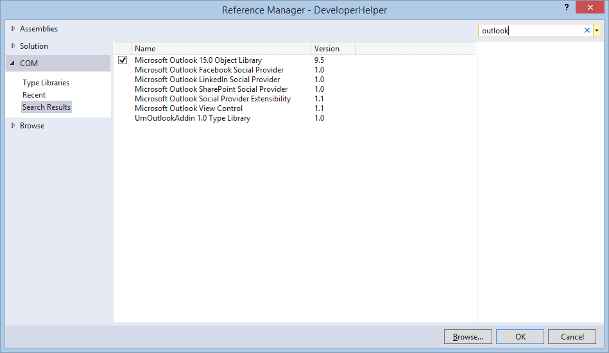Click the Cancel button

pos(572,337)
